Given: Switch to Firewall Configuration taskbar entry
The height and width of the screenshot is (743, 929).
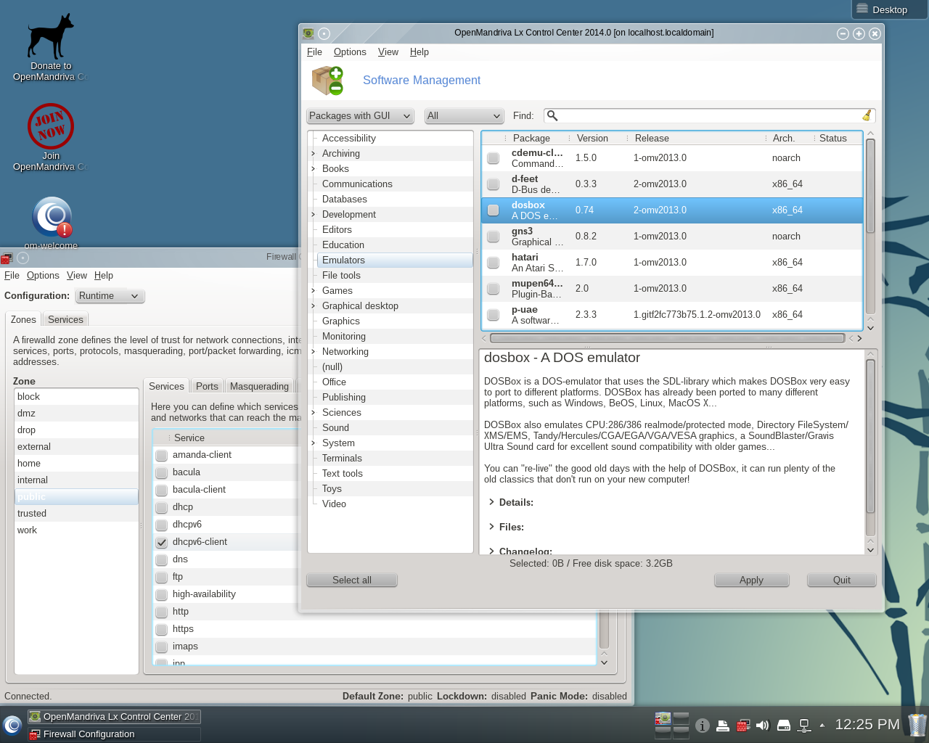Looking at the screenshot, I should click(x=115, y=734).
